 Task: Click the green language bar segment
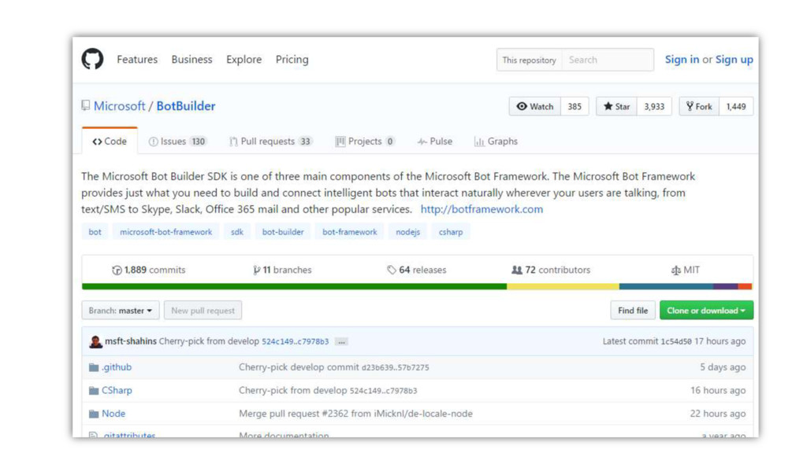(295, 286)
